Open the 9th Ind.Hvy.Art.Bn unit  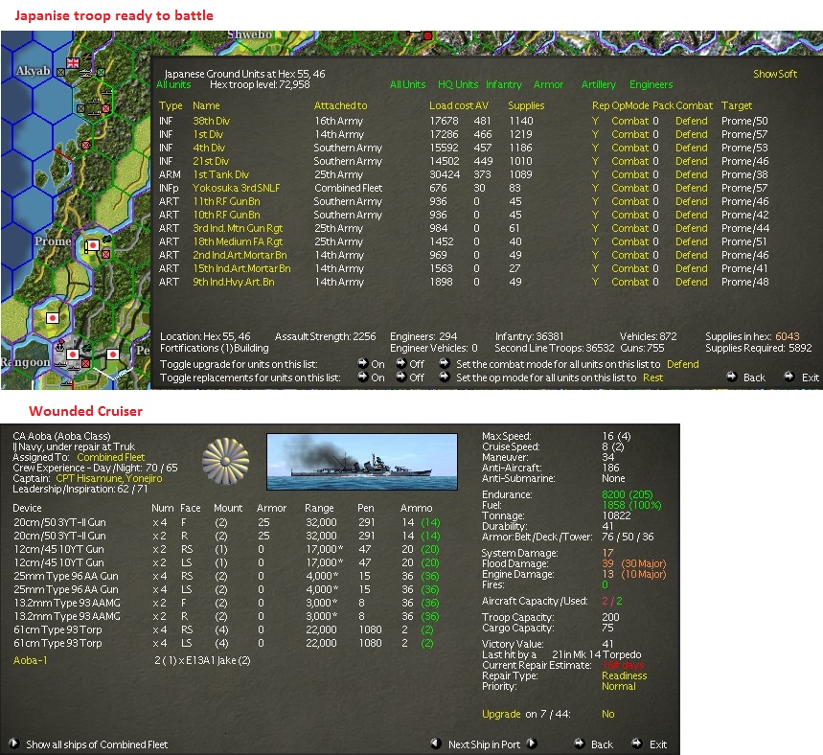coord(234,282)
